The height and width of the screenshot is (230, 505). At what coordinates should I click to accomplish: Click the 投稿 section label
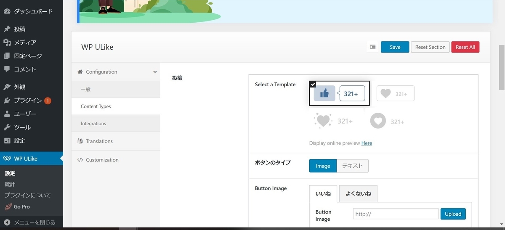pos(177,78)
